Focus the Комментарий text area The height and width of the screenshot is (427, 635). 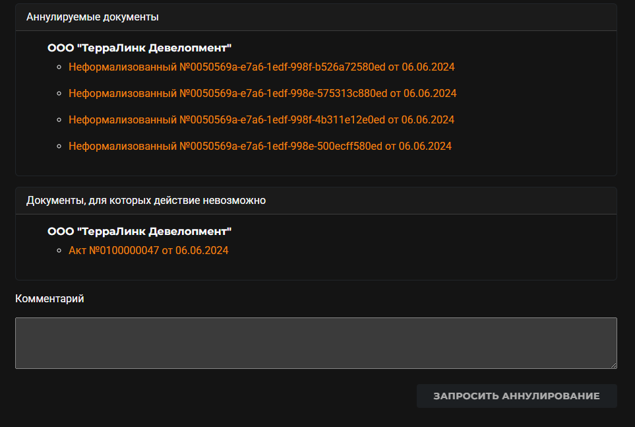coord(316,343)
